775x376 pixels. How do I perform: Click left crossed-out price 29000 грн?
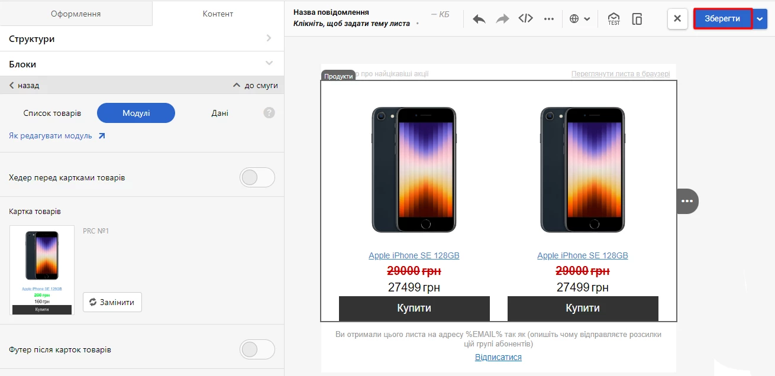414,271
